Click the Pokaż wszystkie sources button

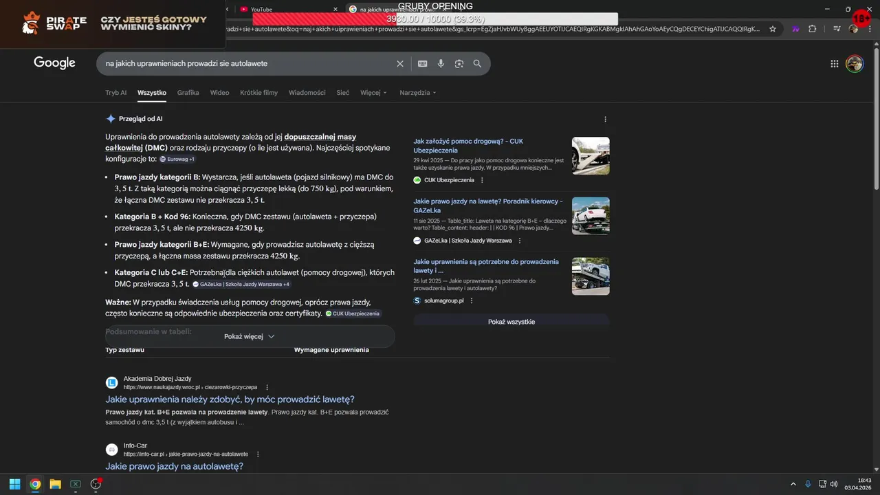[x=511, y=322]
